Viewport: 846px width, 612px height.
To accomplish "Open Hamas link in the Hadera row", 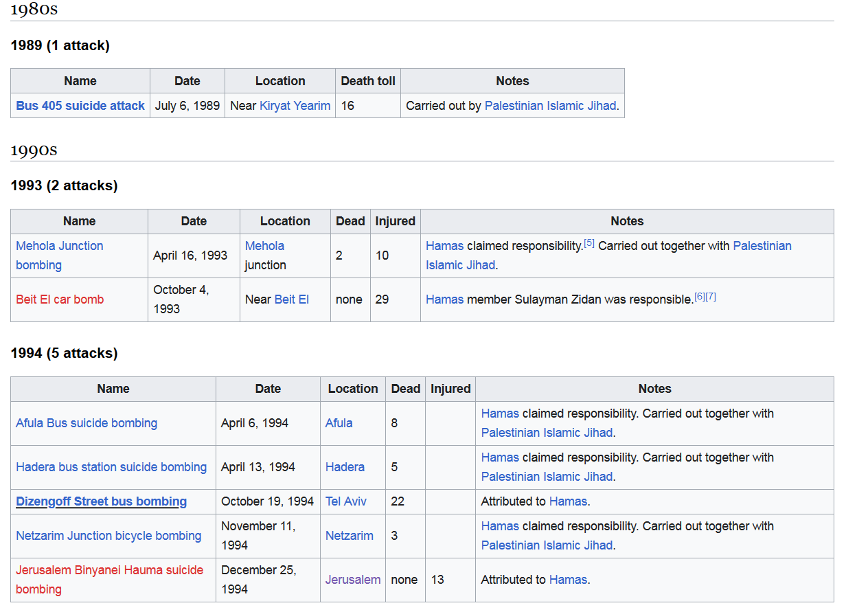I will coord(500,457).
